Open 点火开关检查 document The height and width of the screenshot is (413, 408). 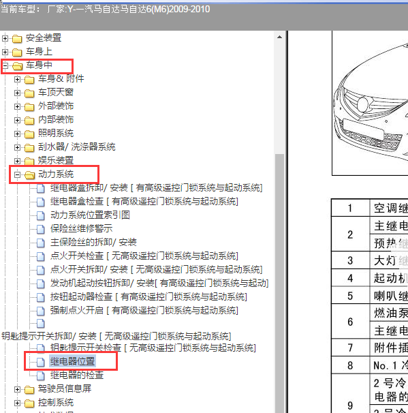[x=144, y=256]
